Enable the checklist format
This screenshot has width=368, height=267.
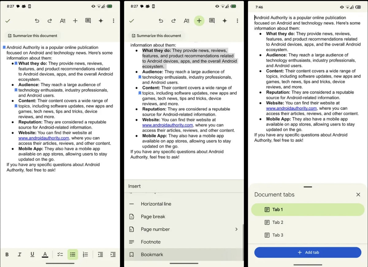click(x=60, y=254)
